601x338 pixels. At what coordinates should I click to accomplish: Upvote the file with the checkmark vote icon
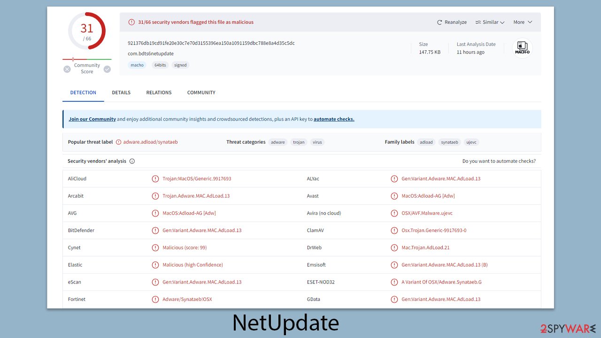(107, 68)
